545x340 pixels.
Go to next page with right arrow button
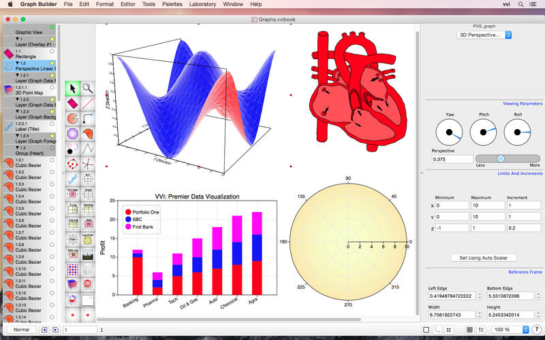click(x=55, y=330)
